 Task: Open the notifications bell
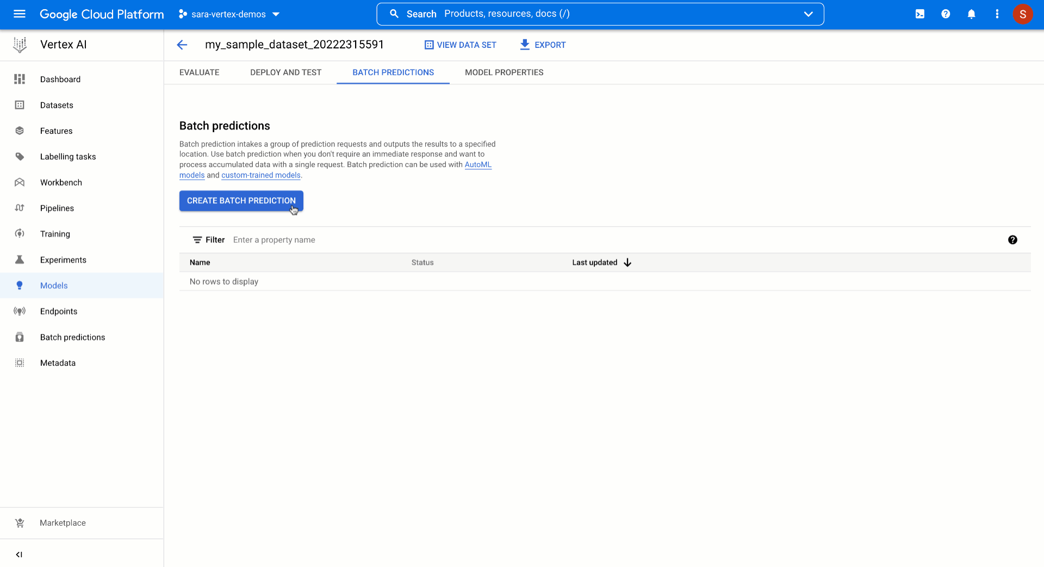pyautogui.click(x=971, y=14)
